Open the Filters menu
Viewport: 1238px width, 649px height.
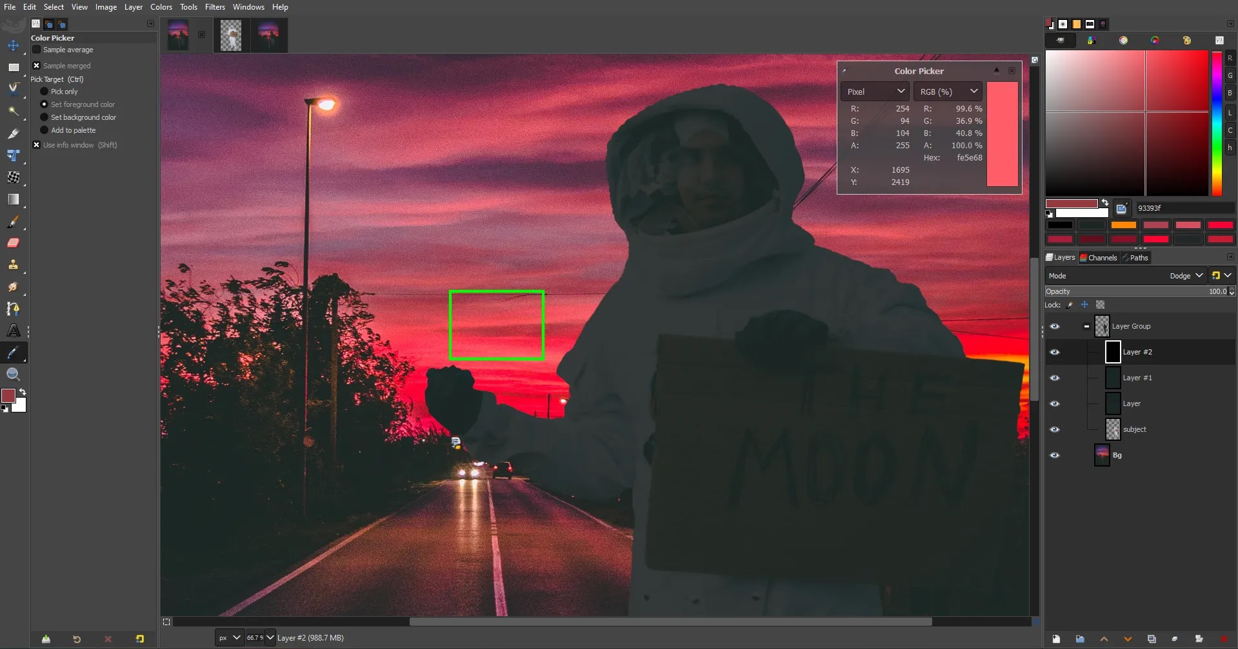tap(215, 7)
